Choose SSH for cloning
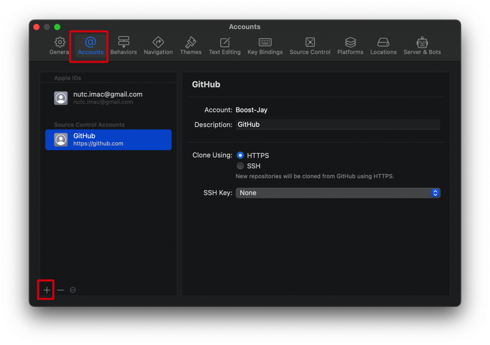 pyautogui.click(x=240, y=166)
